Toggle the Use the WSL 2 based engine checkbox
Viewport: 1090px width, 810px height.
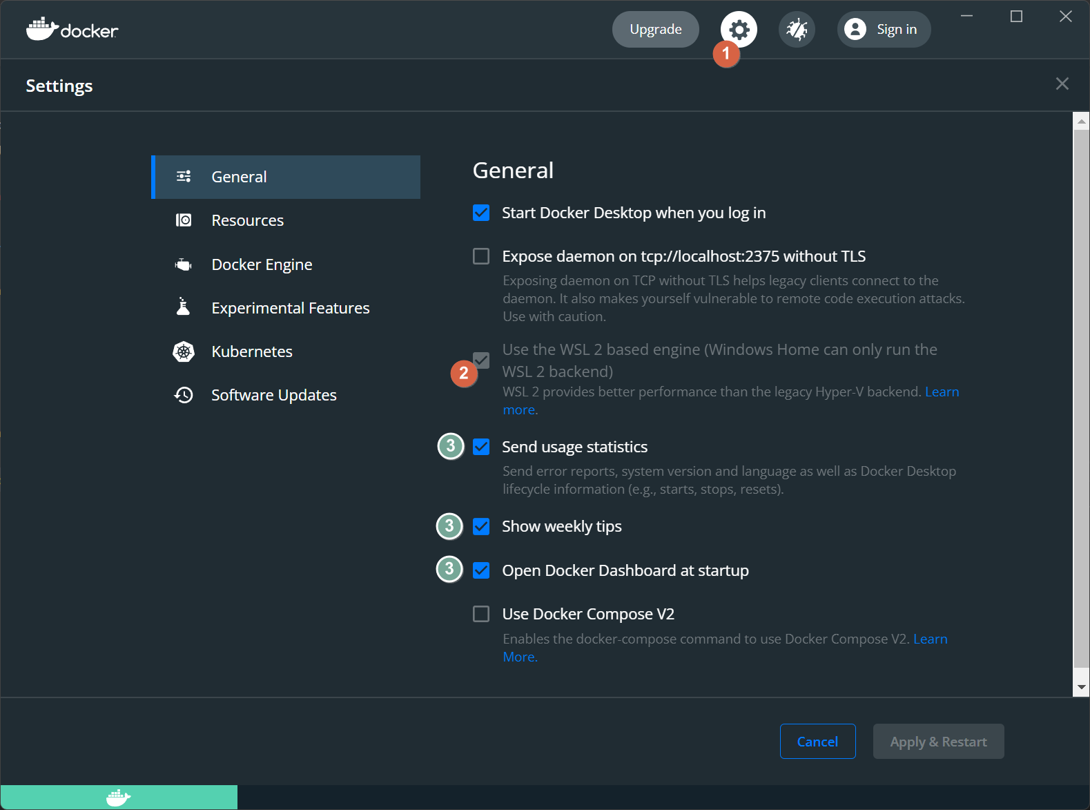point(481,360)
